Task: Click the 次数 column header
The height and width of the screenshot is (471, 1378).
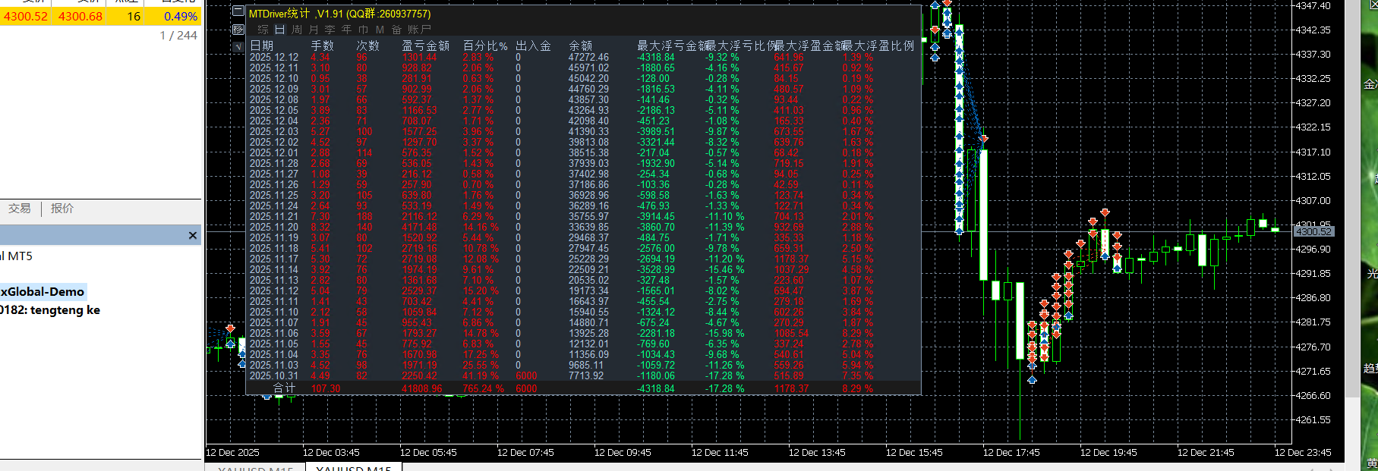Action: pos(368,46)
